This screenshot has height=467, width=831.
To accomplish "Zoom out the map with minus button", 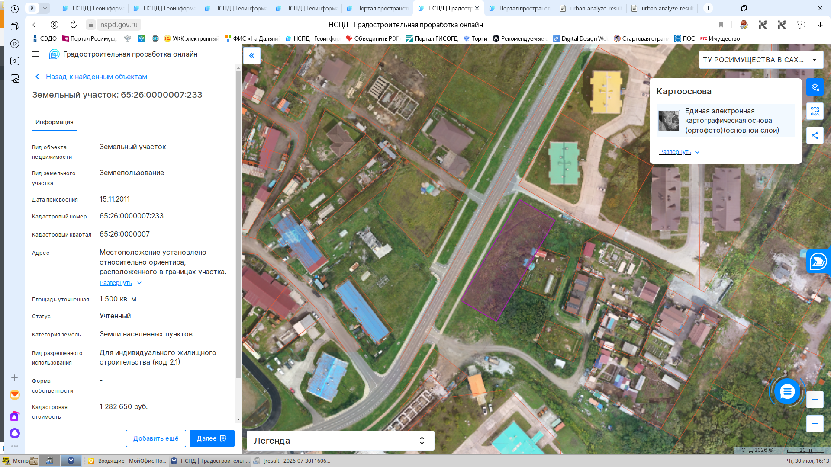I will point(815,424).
